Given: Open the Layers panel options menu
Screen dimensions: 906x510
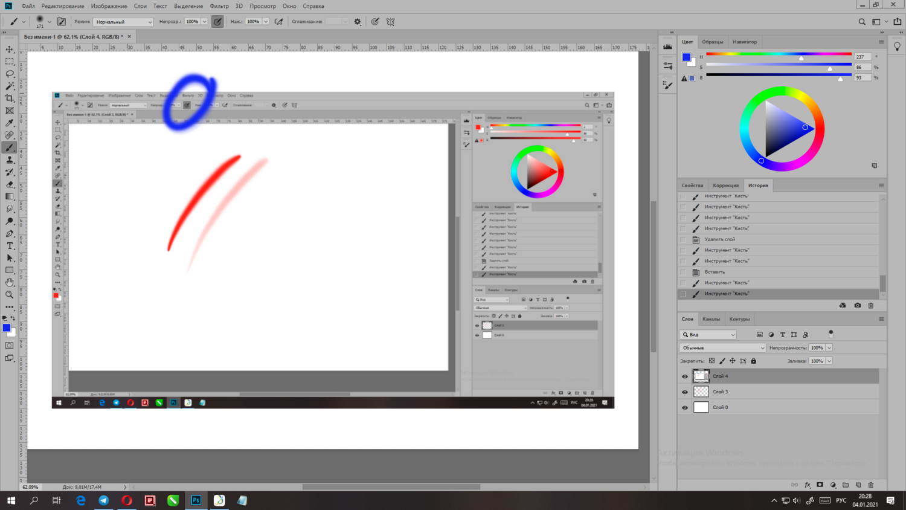Looking at the screenshot, I should pyautogui.click(x=881, y=319).
